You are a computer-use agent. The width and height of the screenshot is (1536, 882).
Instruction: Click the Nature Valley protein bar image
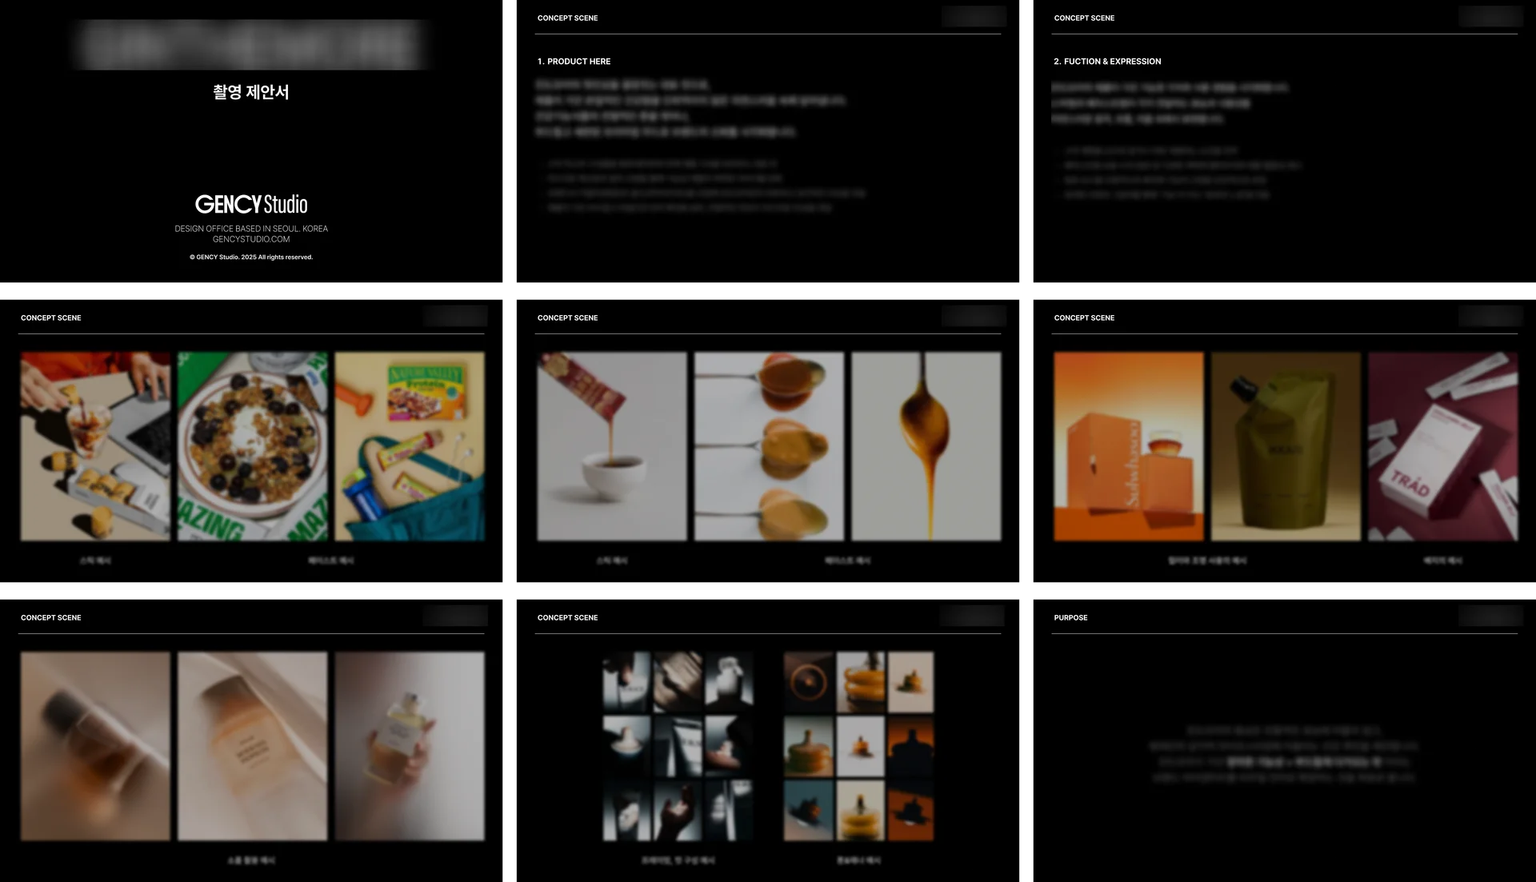409,446
